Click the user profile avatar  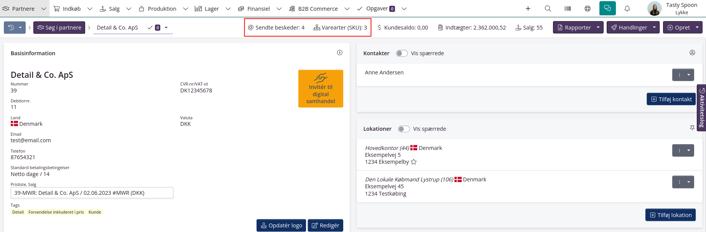(654, 8)
